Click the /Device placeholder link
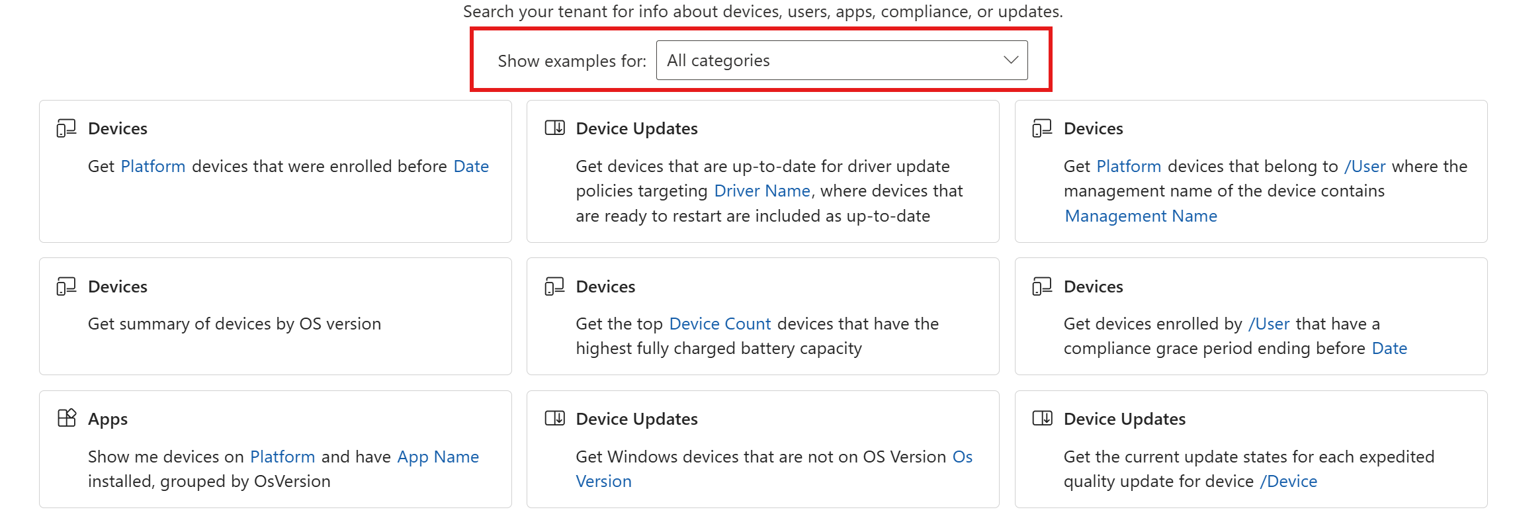Viewport: 1515px width, 528px height. pos(1288,481)
